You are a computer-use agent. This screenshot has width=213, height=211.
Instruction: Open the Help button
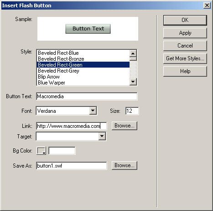pos(185,71)
